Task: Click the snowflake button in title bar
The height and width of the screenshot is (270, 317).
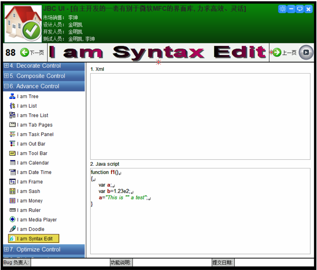Action: tap(282, 9)
